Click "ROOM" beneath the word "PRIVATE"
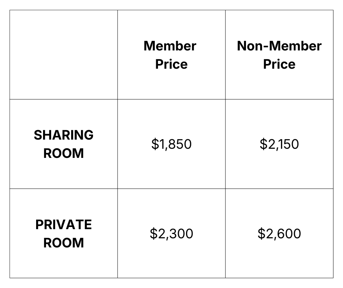This screenshot has width=343, height=288. pos(63,243)
